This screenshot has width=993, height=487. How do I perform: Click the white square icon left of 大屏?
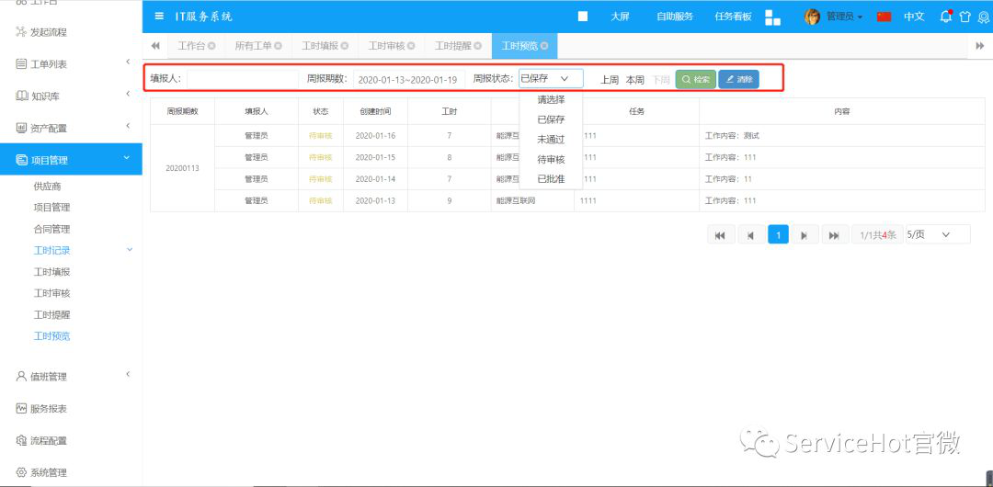tap(582, 17)
